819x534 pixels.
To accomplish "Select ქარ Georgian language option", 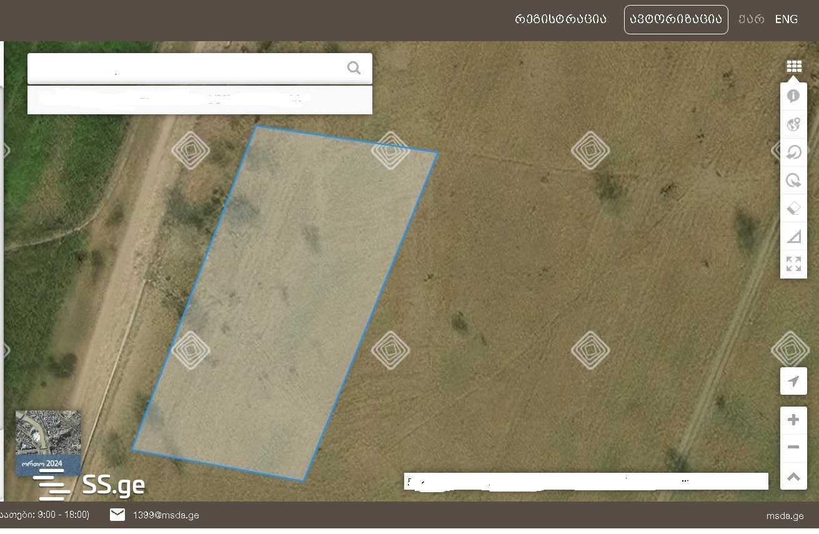I will [751, 19].
